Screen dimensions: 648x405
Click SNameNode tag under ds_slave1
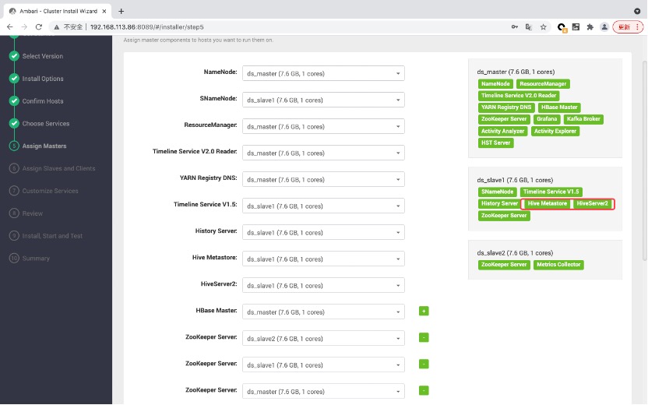click(x=497, y=192)
